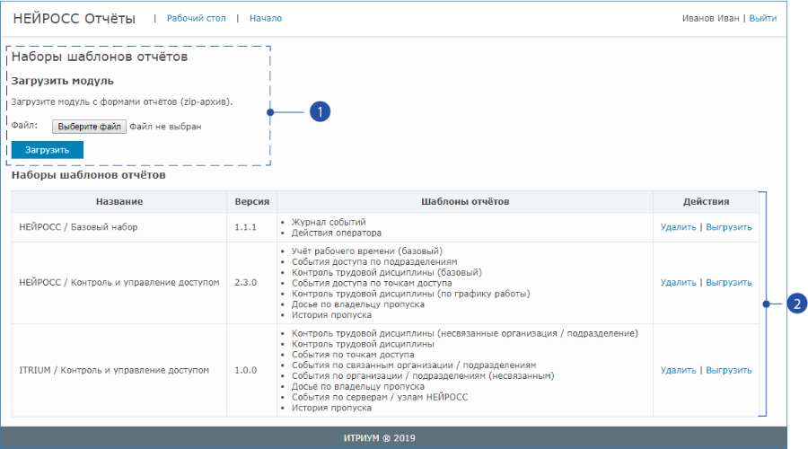
Task: Click События по точкам доступа entry
Action: (x=353, y=355)
